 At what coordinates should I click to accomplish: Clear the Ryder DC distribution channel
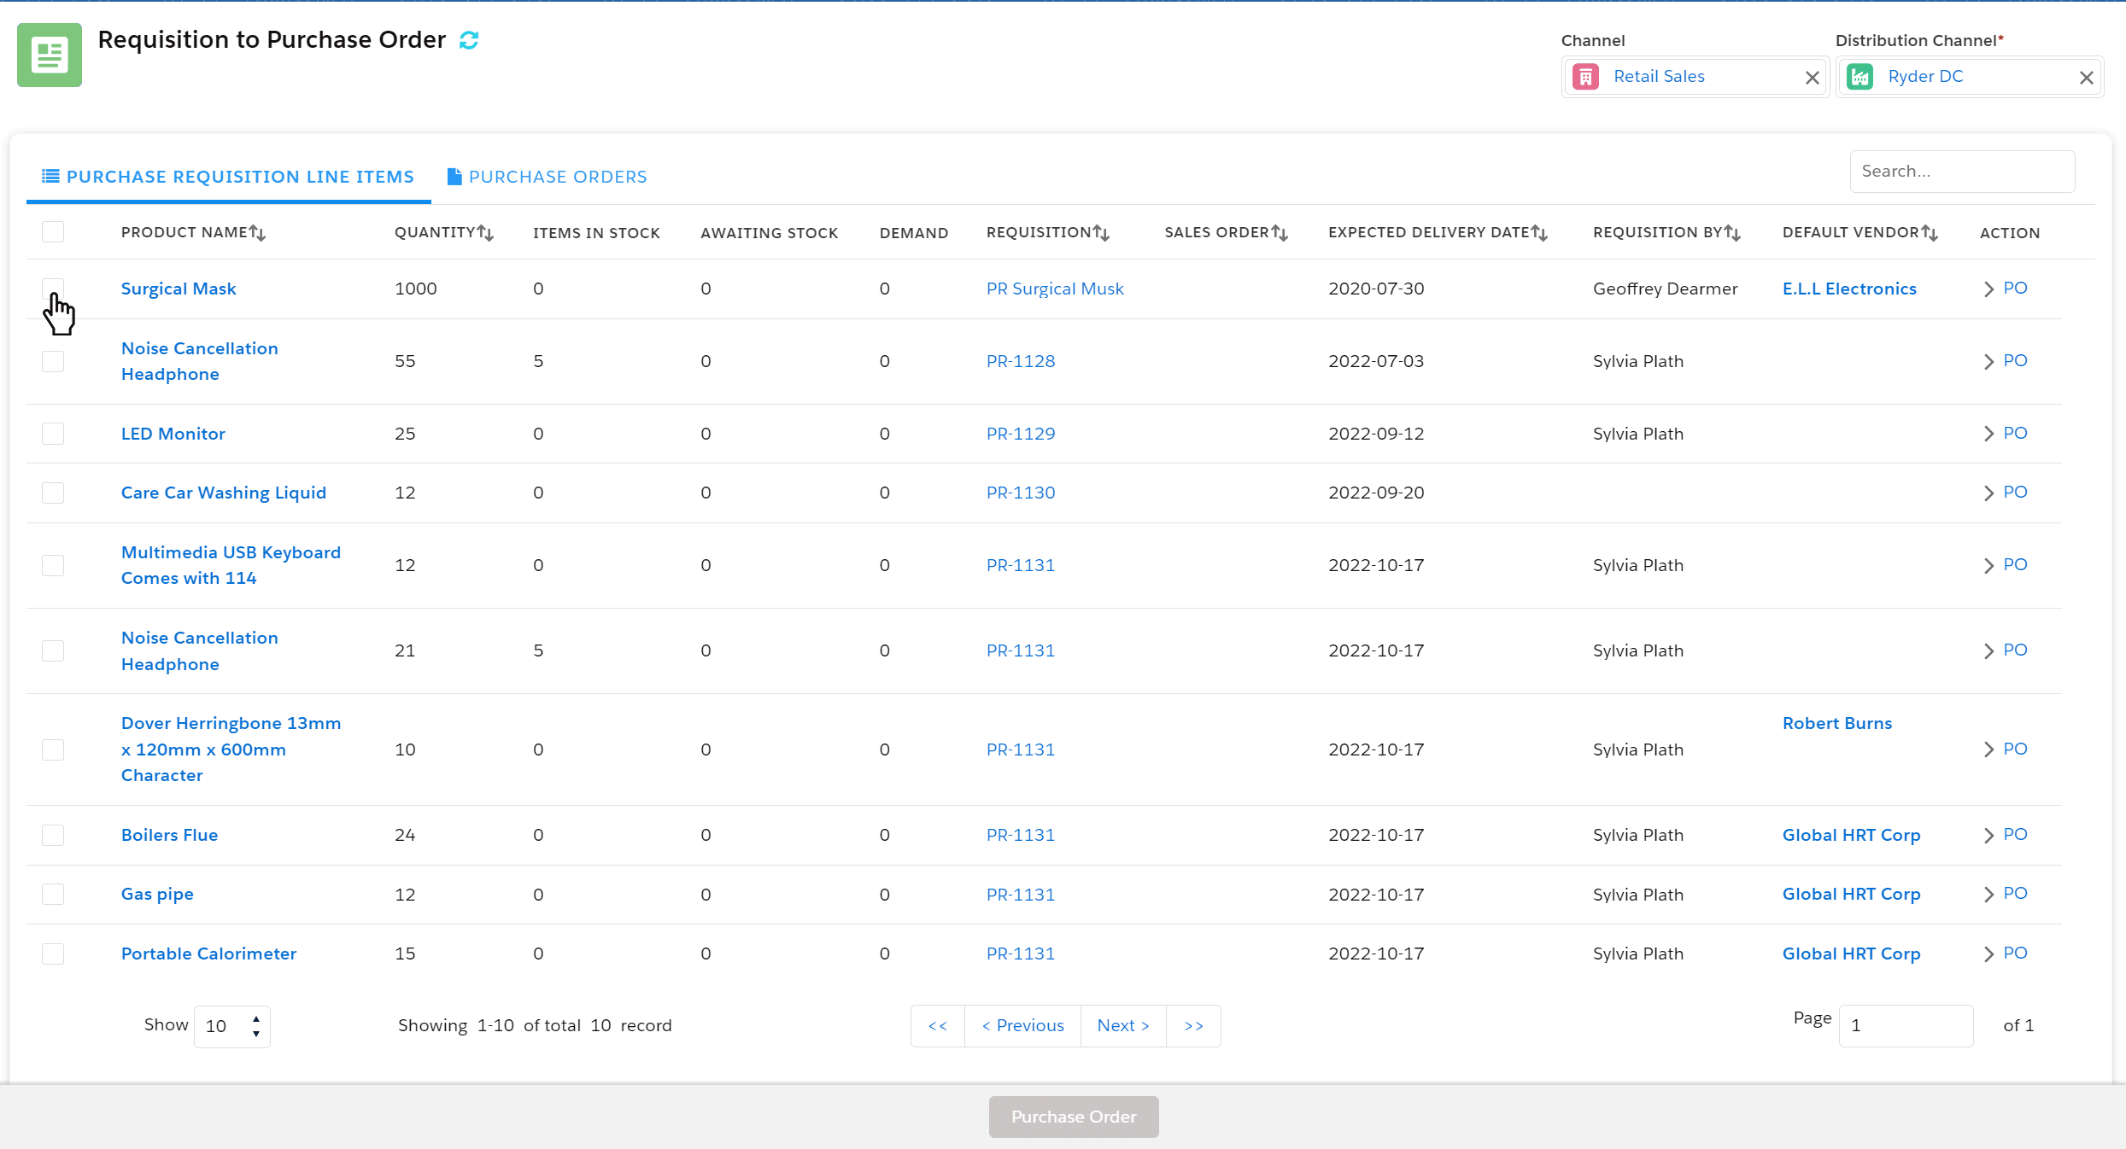coord(2086,78)
